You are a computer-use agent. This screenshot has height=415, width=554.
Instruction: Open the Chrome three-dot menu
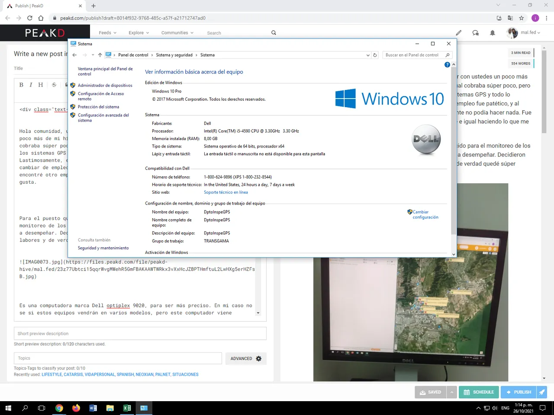547,18
